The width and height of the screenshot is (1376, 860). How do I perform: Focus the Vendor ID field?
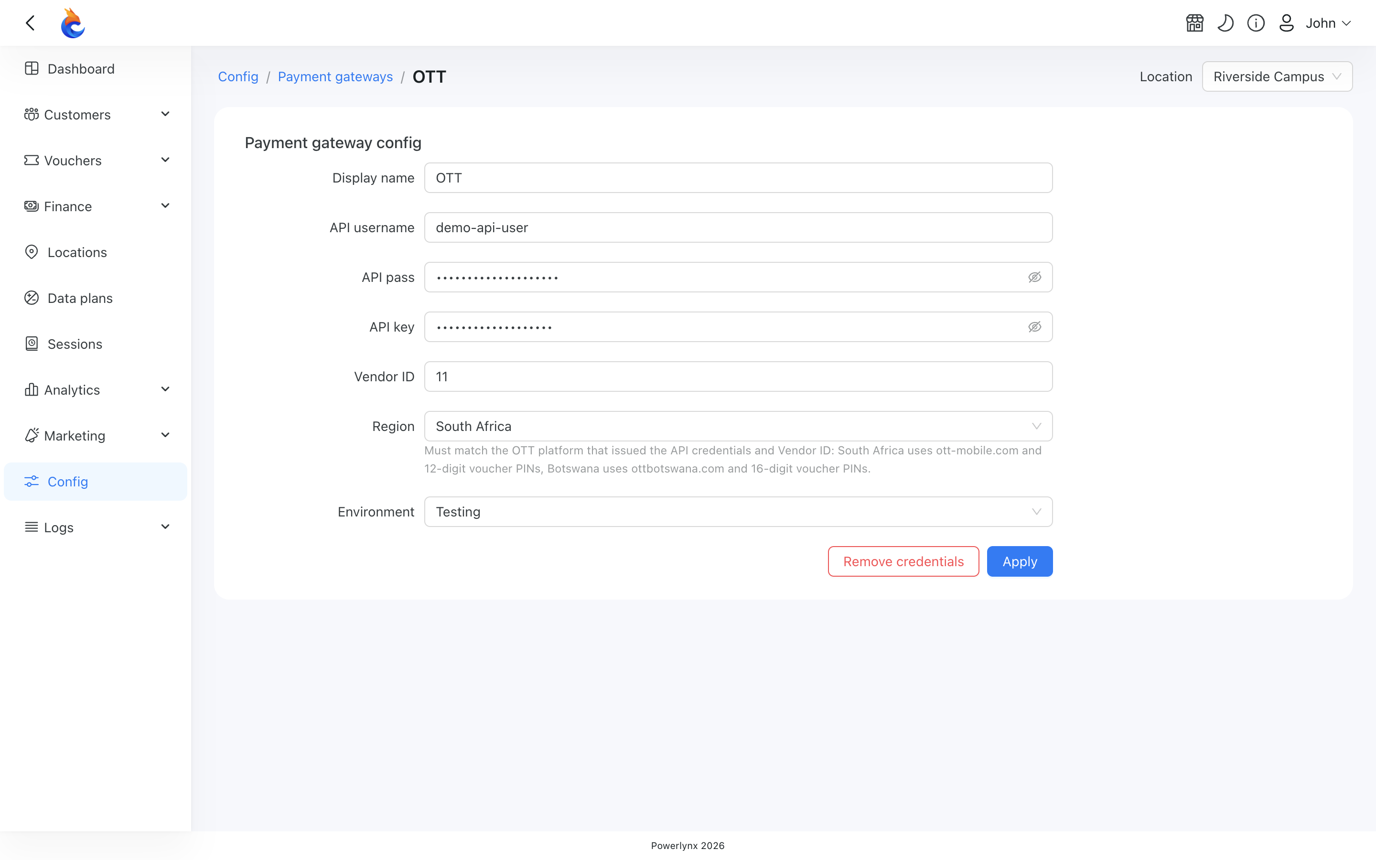738,376
